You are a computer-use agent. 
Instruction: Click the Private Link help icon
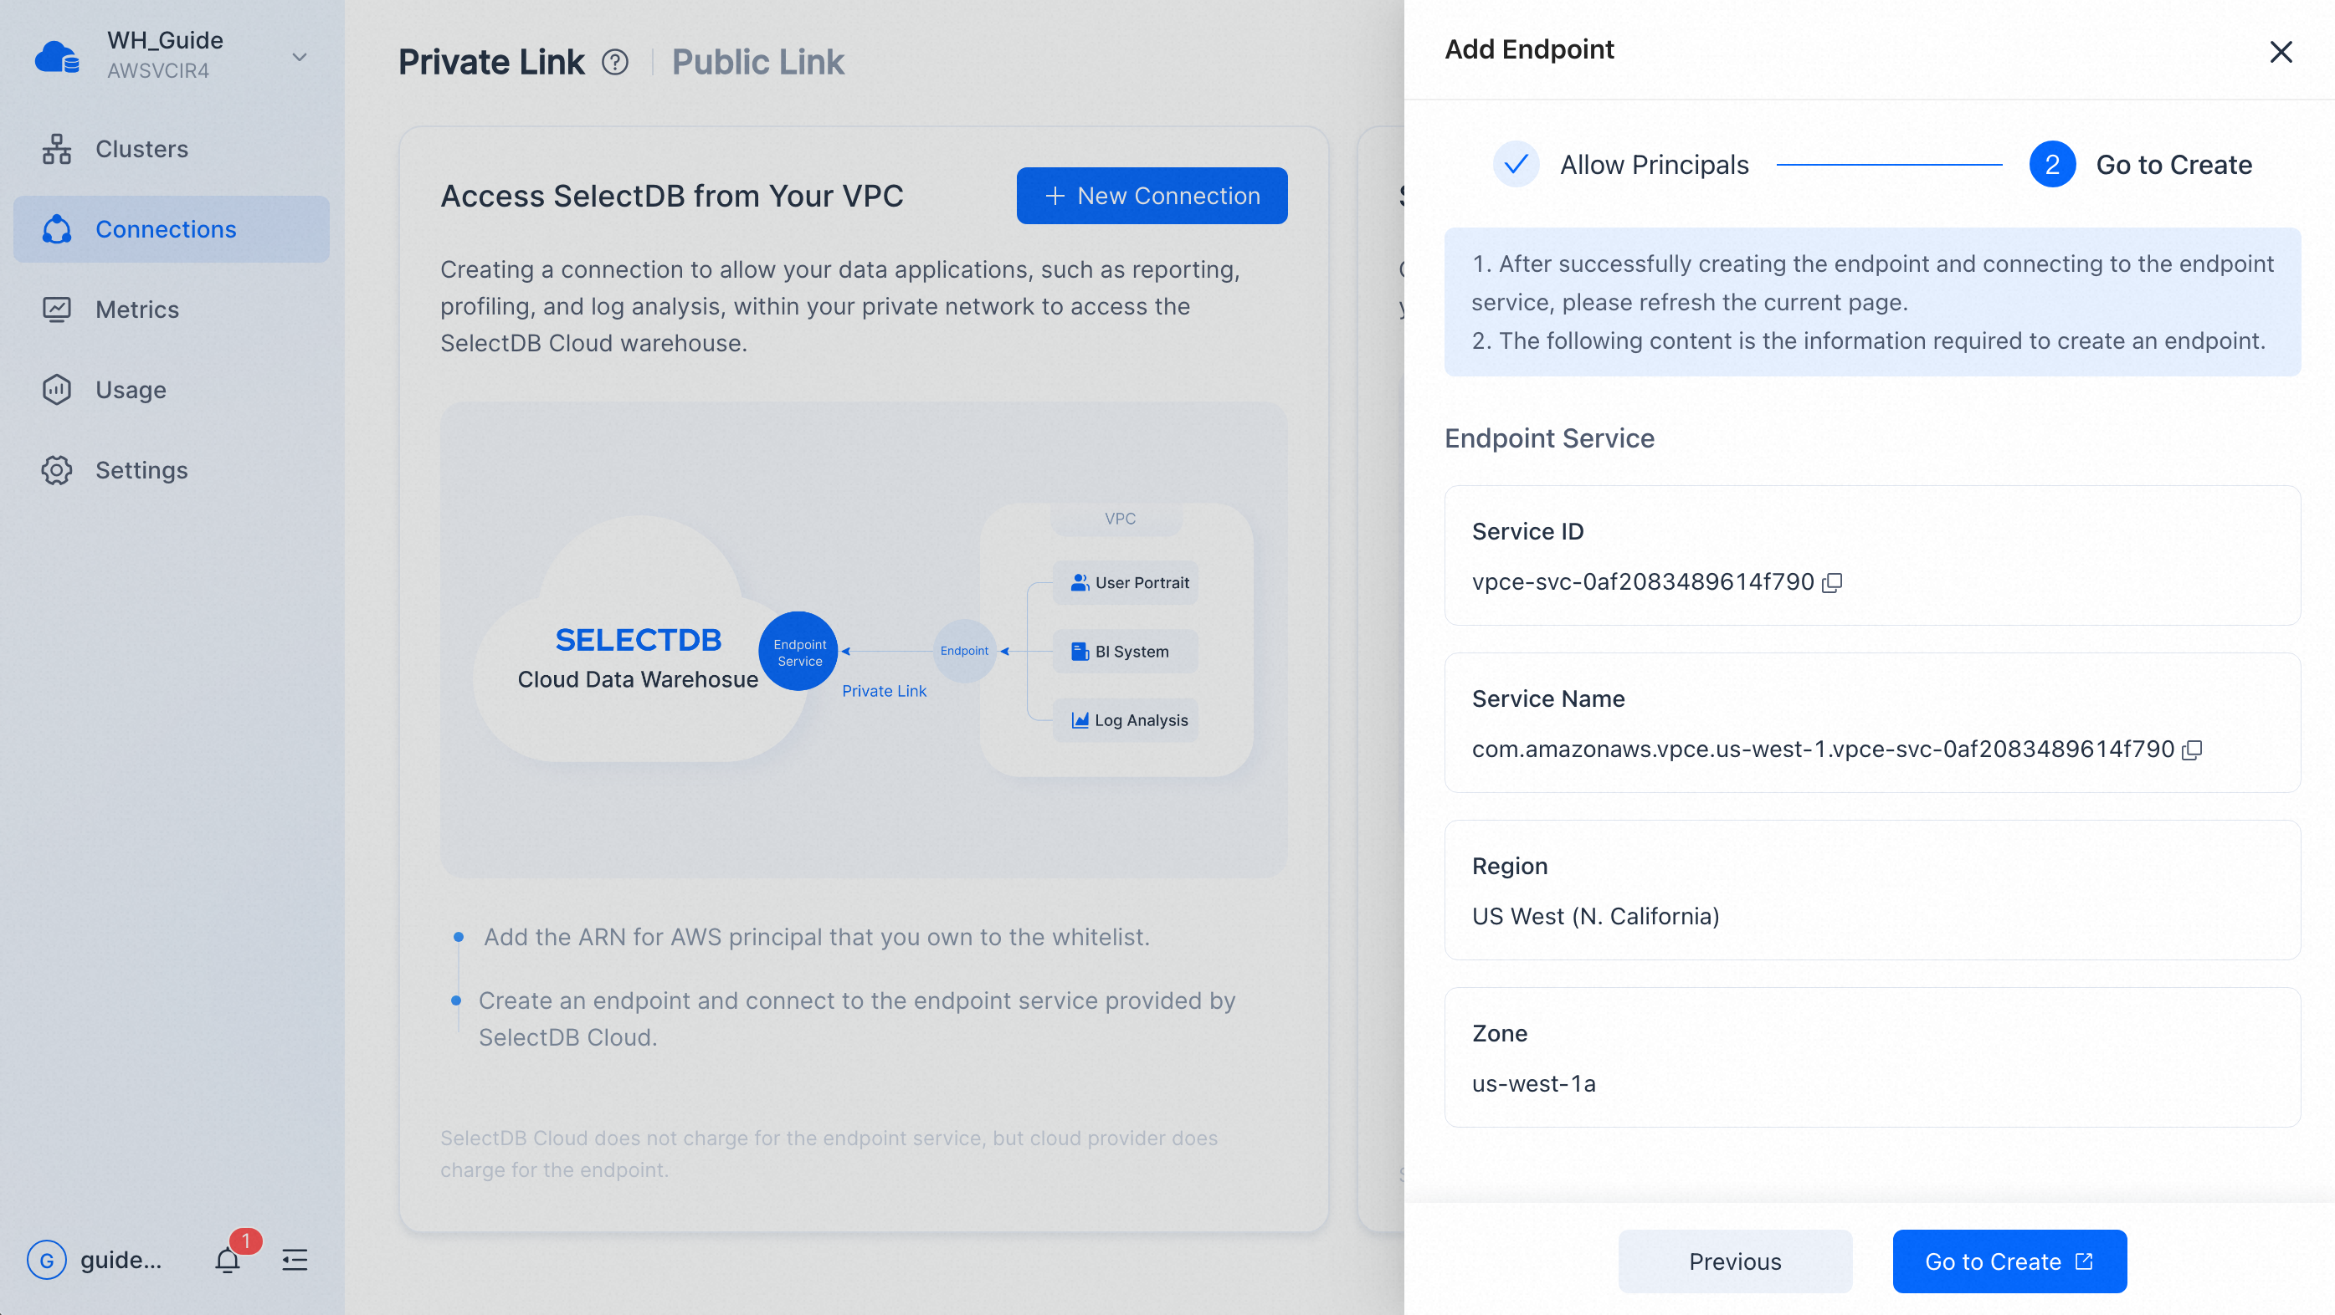pos(614,63)
